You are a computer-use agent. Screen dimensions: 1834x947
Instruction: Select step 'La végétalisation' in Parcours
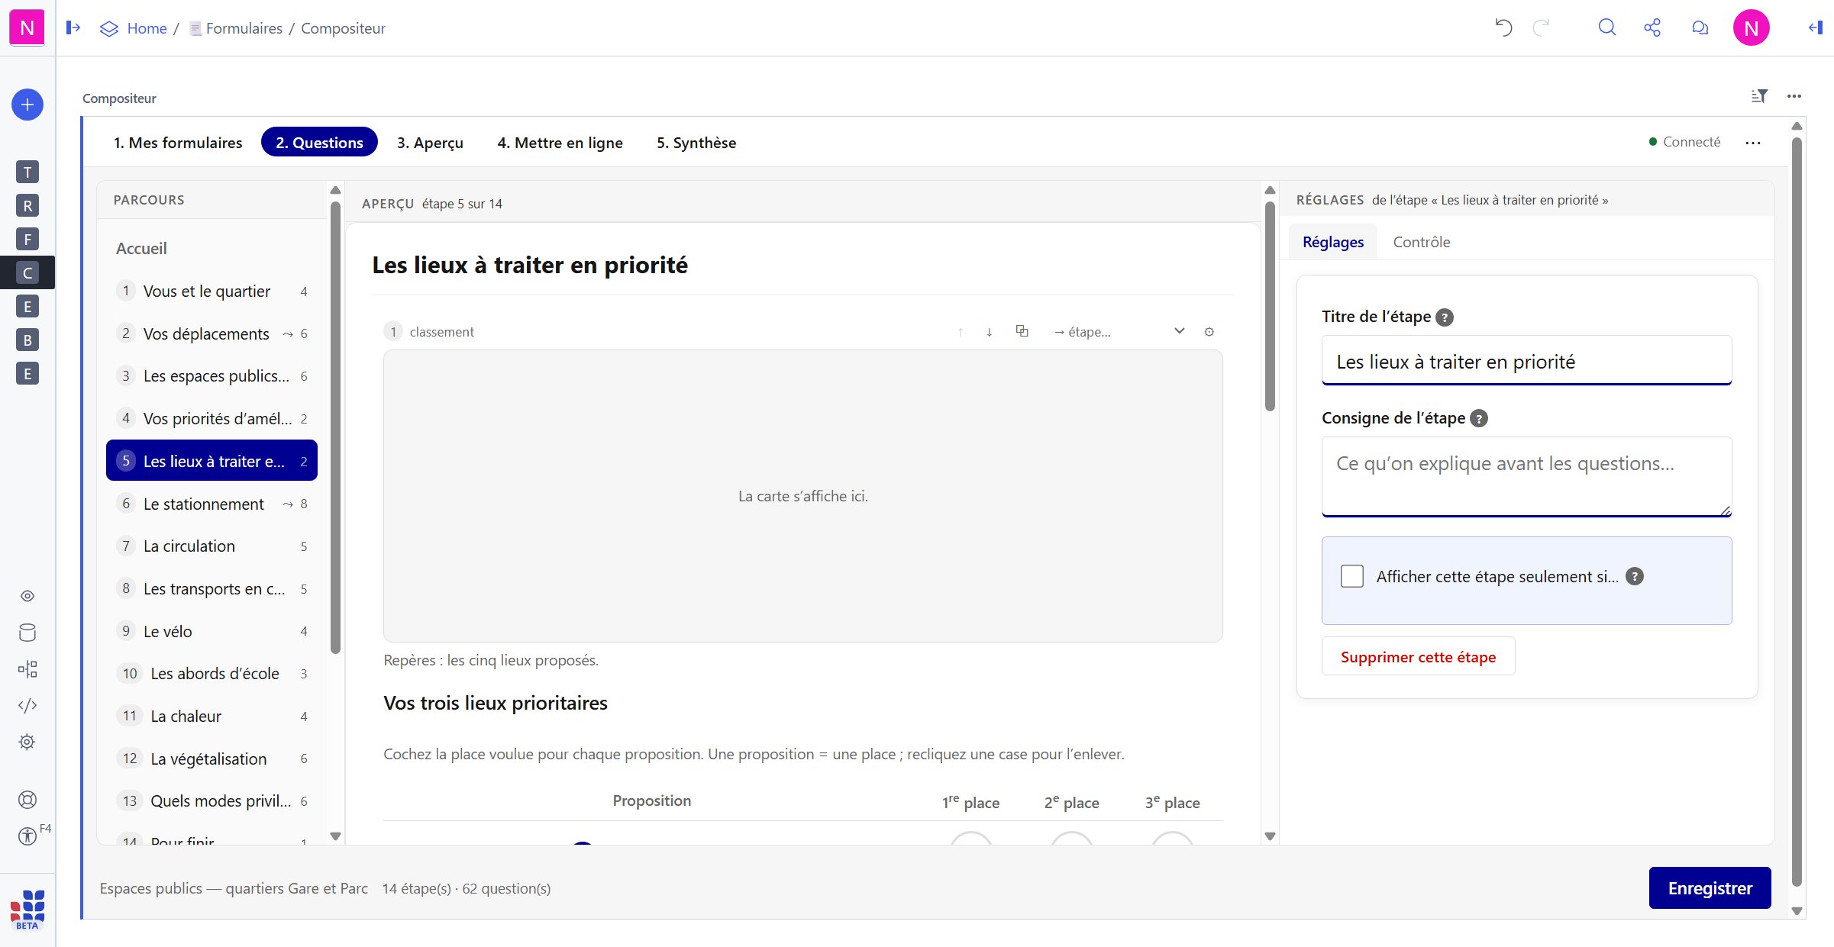click(x=211, y=759)
